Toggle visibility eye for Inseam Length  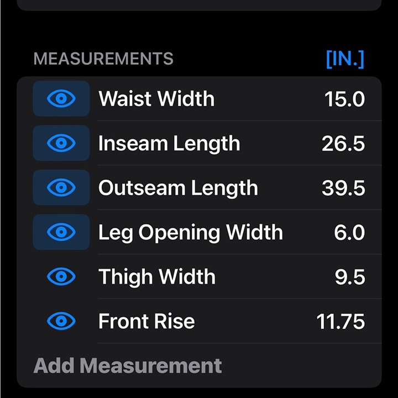[x=61, y=143]
